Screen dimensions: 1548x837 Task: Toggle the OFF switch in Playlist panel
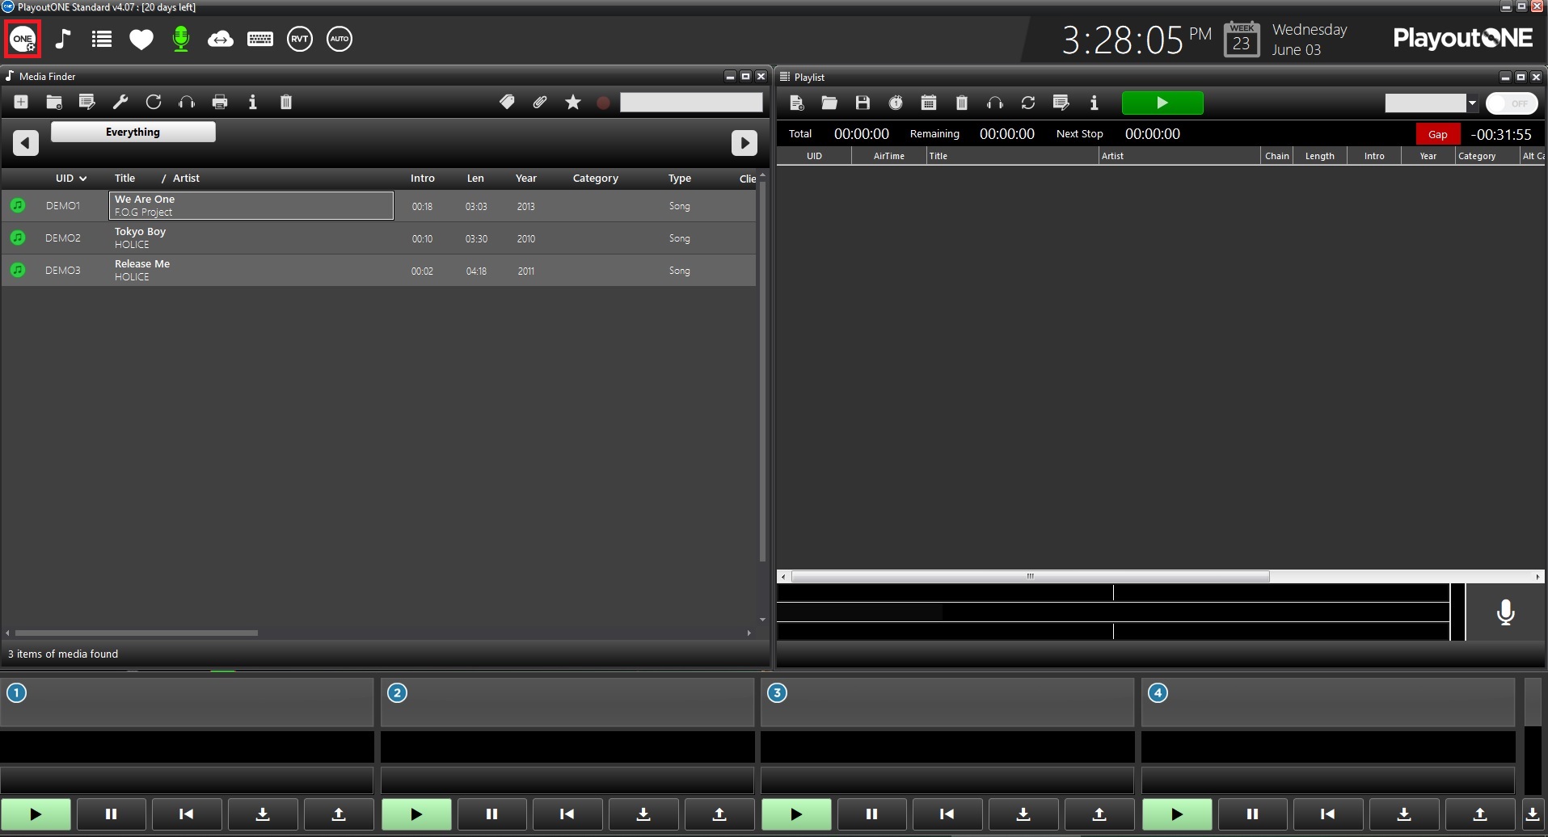point(1511,103)
